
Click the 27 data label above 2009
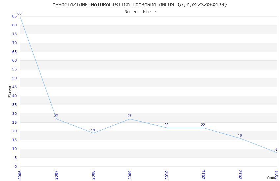[x=129, y=116]
